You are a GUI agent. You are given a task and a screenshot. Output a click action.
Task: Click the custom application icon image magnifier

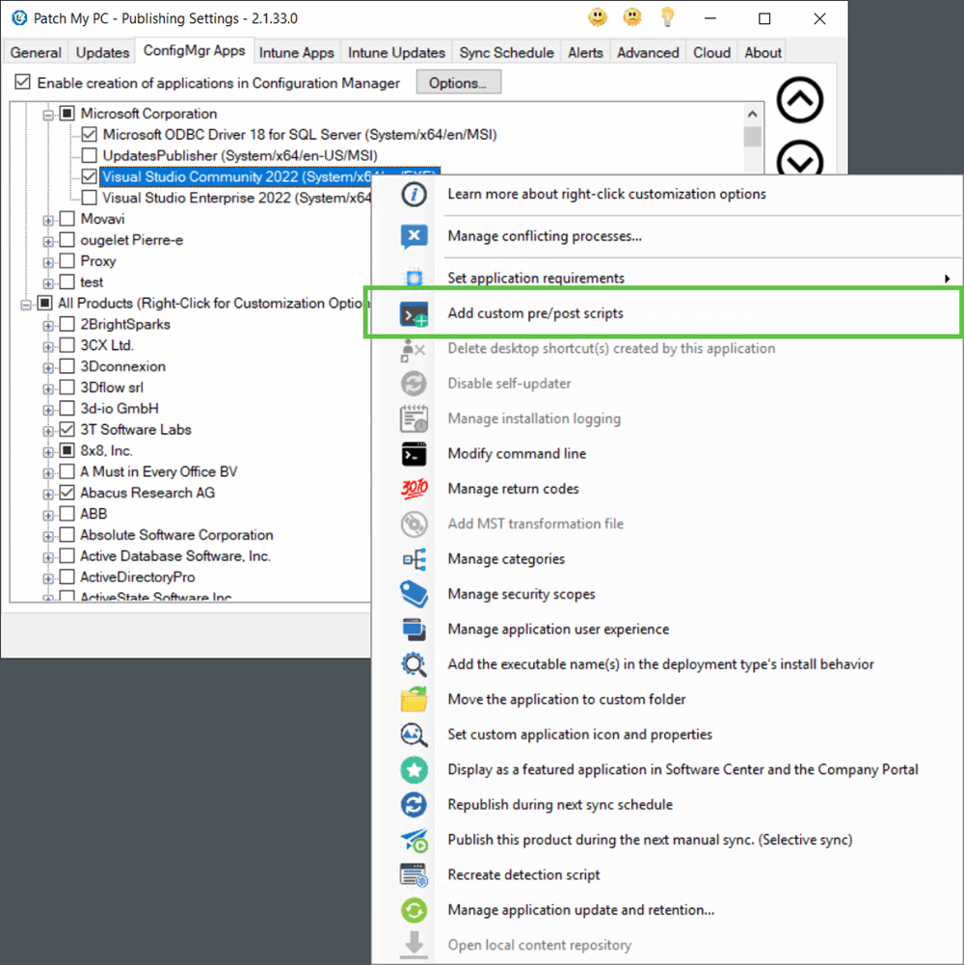(414, 735)
